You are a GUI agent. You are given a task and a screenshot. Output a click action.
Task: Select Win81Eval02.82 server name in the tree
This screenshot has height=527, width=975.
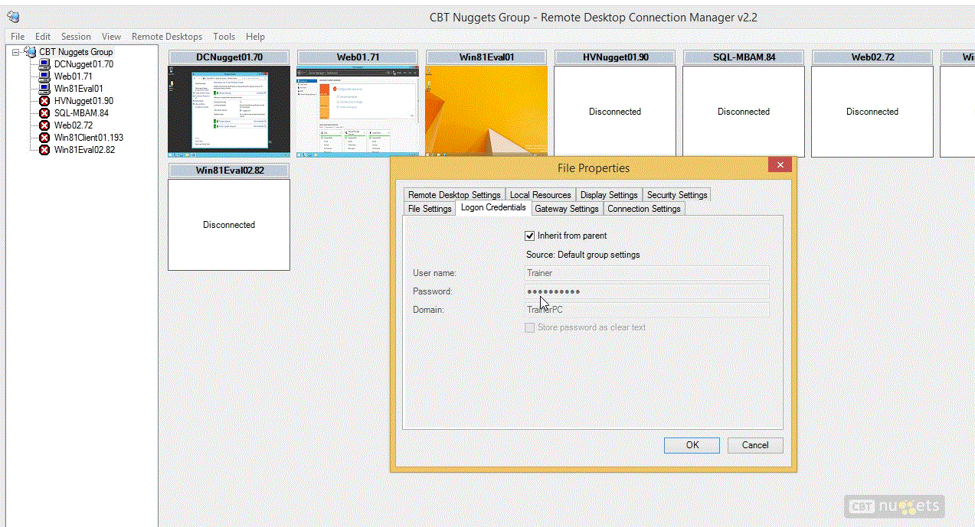pyautogui.click(x=84, y=150)
